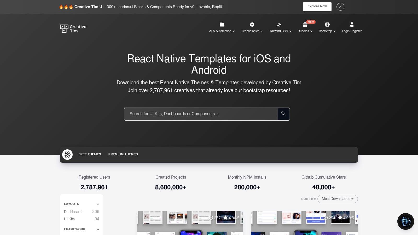Click the Bootstrap icon in navigation

click(x=327, y=25)
